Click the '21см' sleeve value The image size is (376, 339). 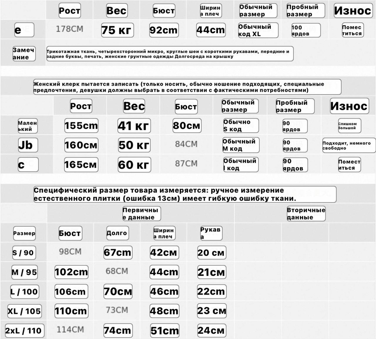(x=212, y=272)
